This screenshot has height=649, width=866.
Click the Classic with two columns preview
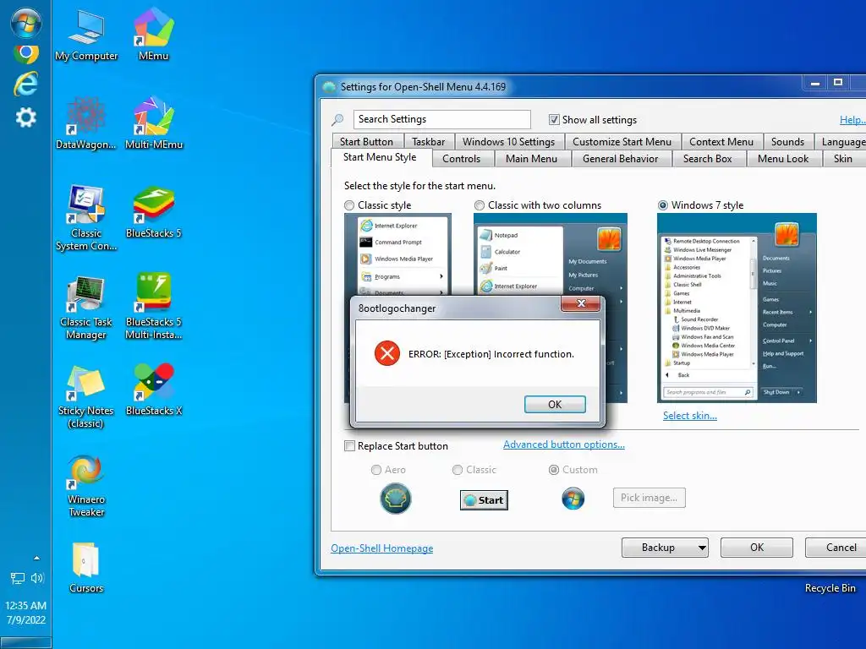[x=550, y=254]
